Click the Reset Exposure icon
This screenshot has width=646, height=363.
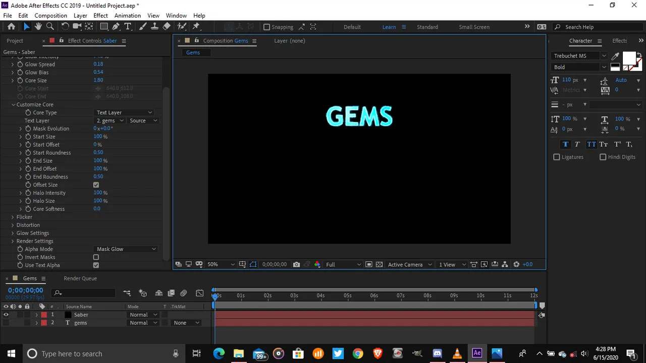pyautogui.click(x=516, y=264)
